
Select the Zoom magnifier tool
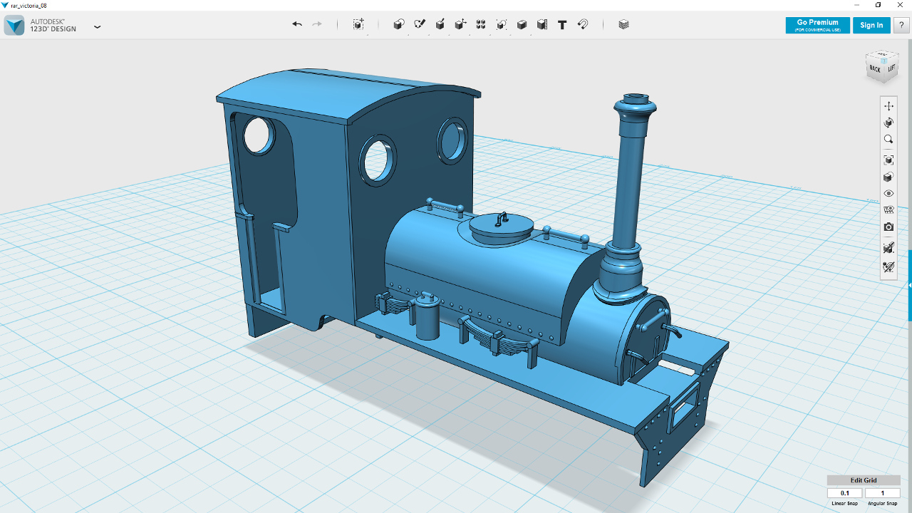point(888,140)
